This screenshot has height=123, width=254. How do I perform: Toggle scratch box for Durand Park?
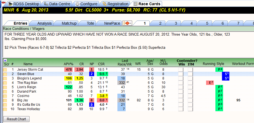pos(5,91)
